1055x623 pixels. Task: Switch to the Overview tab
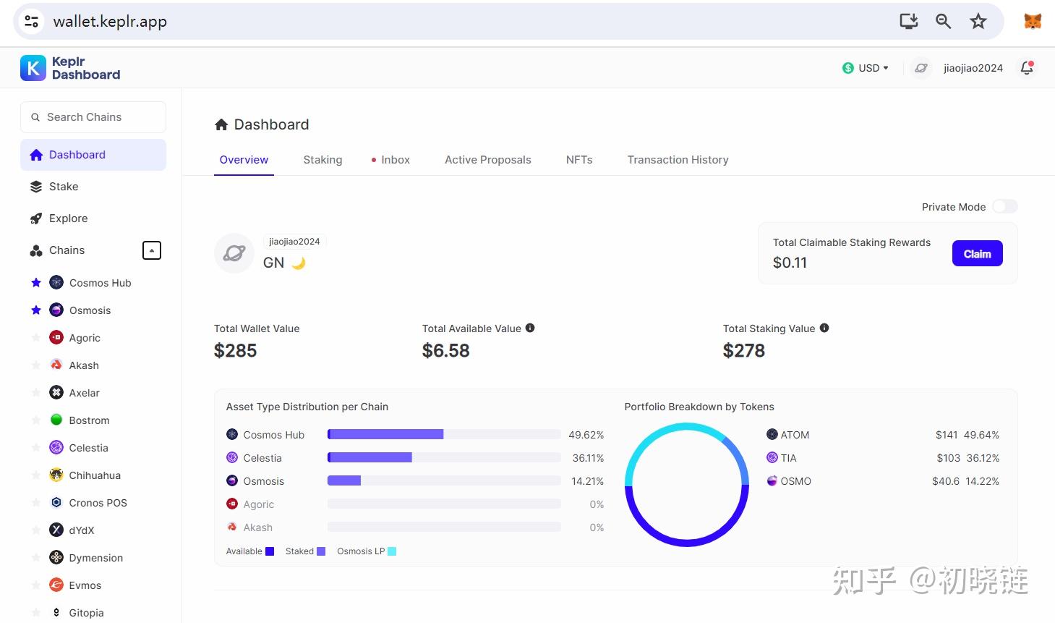tap(244, 160)
